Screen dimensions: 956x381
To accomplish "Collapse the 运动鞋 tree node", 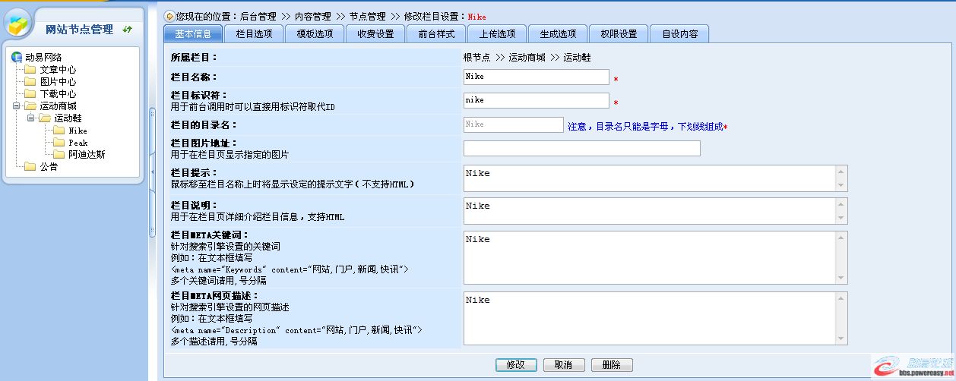I will (30, 118).
